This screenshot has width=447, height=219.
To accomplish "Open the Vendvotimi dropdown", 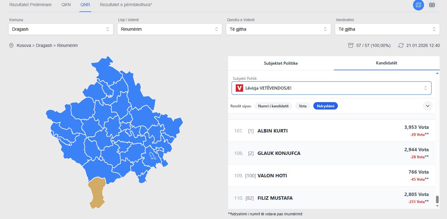I will 387,29.
